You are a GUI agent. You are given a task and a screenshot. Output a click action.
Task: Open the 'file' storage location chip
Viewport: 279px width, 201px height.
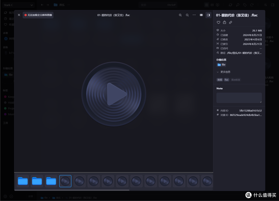tap(221, 65)
